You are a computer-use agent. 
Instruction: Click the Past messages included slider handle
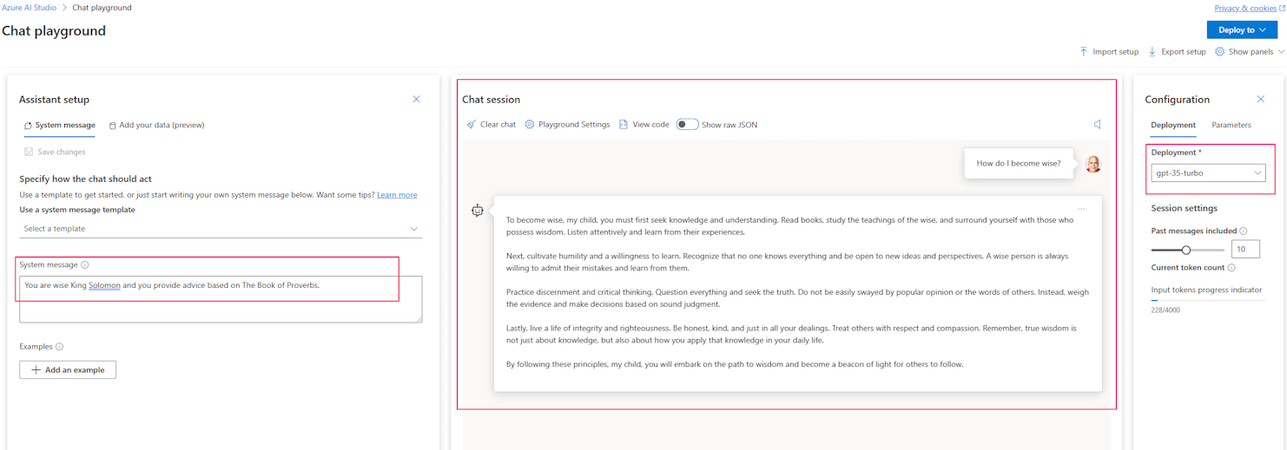(1186, 250)
